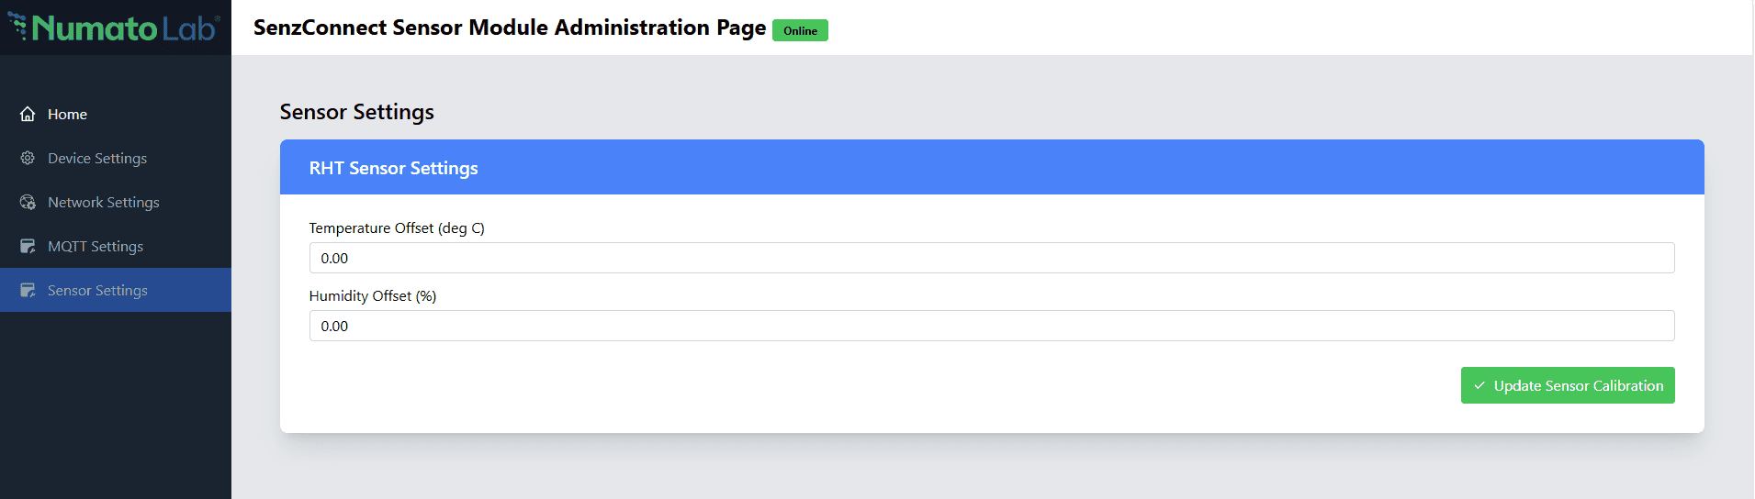The image size is (1755, 499).
Task: Click the MQTT Settings sidebar icon
Action: point(28,247)
